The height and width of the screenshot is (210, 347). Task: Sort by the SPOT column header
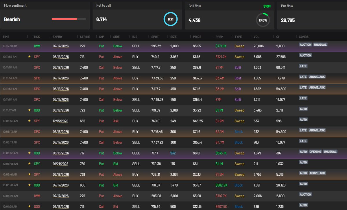coord(155,37)
